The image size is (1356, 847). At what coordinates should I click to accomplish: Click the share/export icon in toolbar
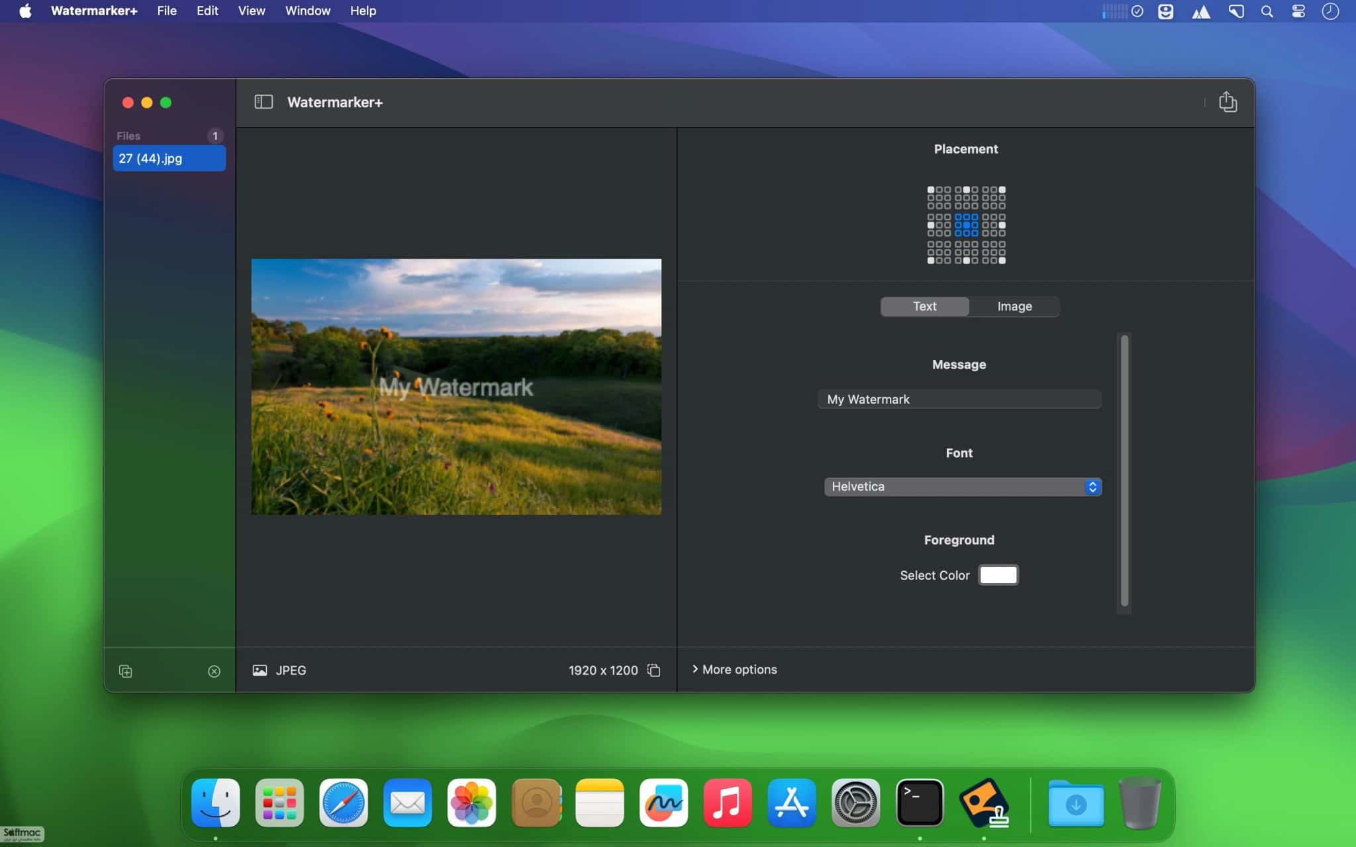pos(1228,102)
